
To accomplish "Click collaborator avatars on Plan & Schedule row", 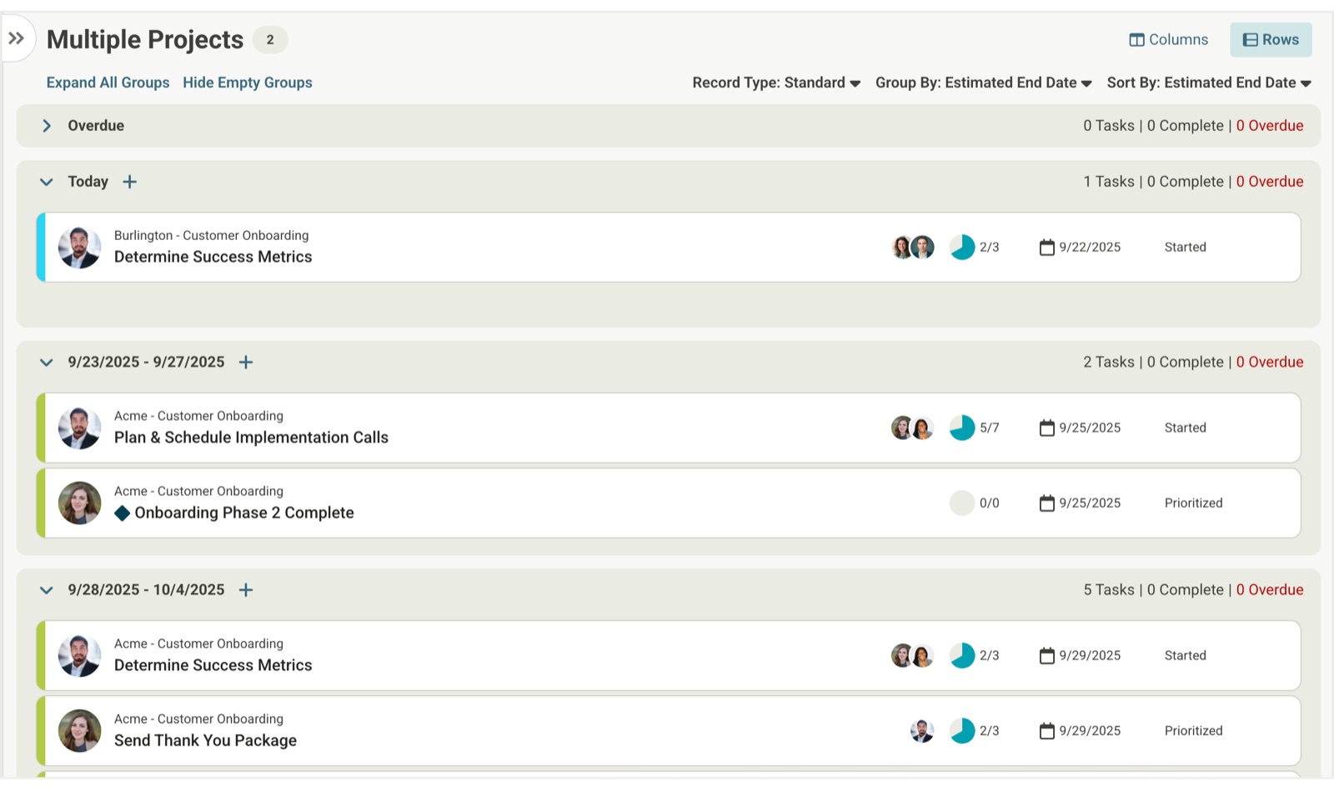I will pyautogui.click(x=912, y=428).
